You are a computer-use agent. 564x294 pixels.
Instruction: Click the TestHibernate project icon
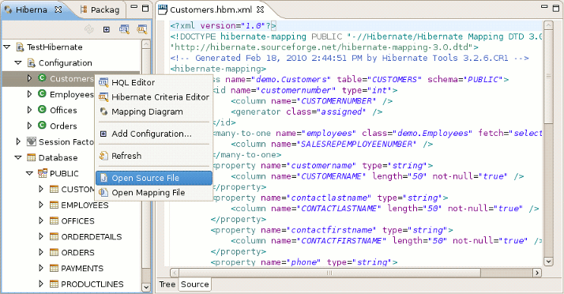(21, 47)
